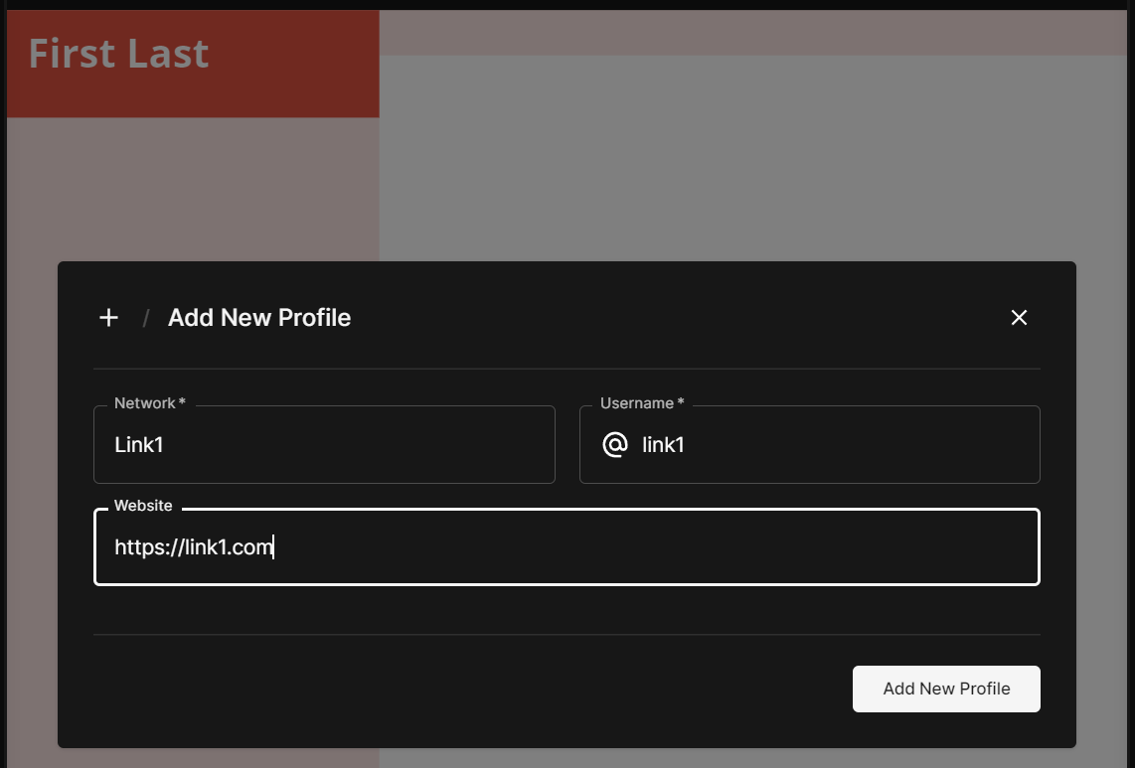The width and height of the screenshot is (1135, 768).
Task: Click the Network label above its field
Action: pos(147,403)
